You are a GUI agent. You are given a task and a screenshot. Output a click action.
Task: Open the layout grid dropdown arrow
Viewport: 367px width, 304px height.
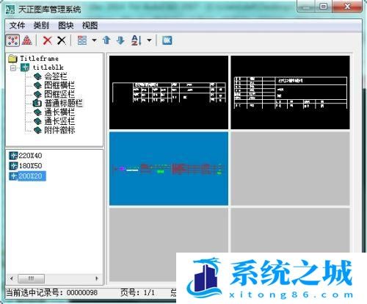pyautogui.click(x=94, y=40)
